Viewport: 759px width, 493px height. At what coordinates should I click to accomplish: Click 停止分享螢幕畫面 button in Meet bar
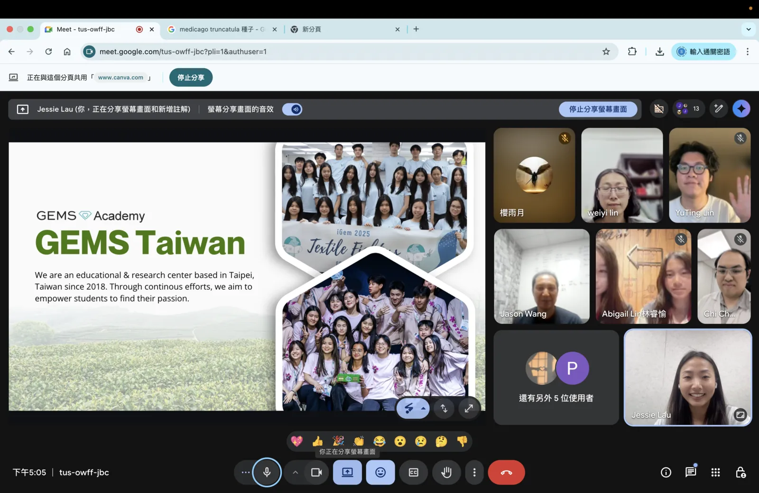click(x=598, y=109)
